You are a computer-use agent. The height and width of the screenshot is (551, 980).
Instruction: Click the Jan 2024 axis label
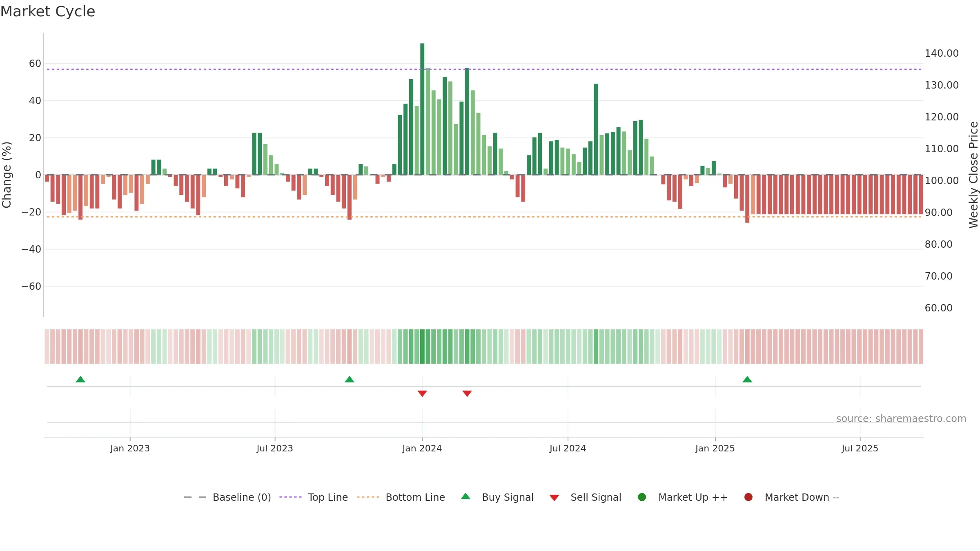coord(422,448)
